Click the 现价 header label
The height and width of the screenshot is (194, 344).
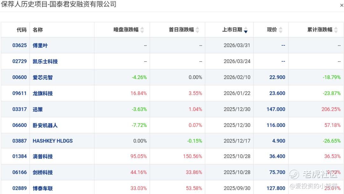[x=272, y=30]
